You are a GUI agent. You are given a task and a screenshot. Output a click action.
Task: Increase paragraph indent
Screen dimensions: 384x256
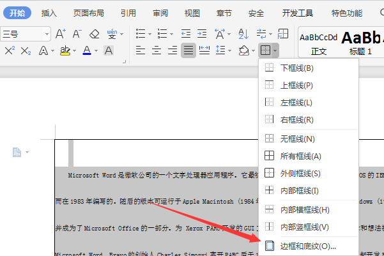point(202,34)
